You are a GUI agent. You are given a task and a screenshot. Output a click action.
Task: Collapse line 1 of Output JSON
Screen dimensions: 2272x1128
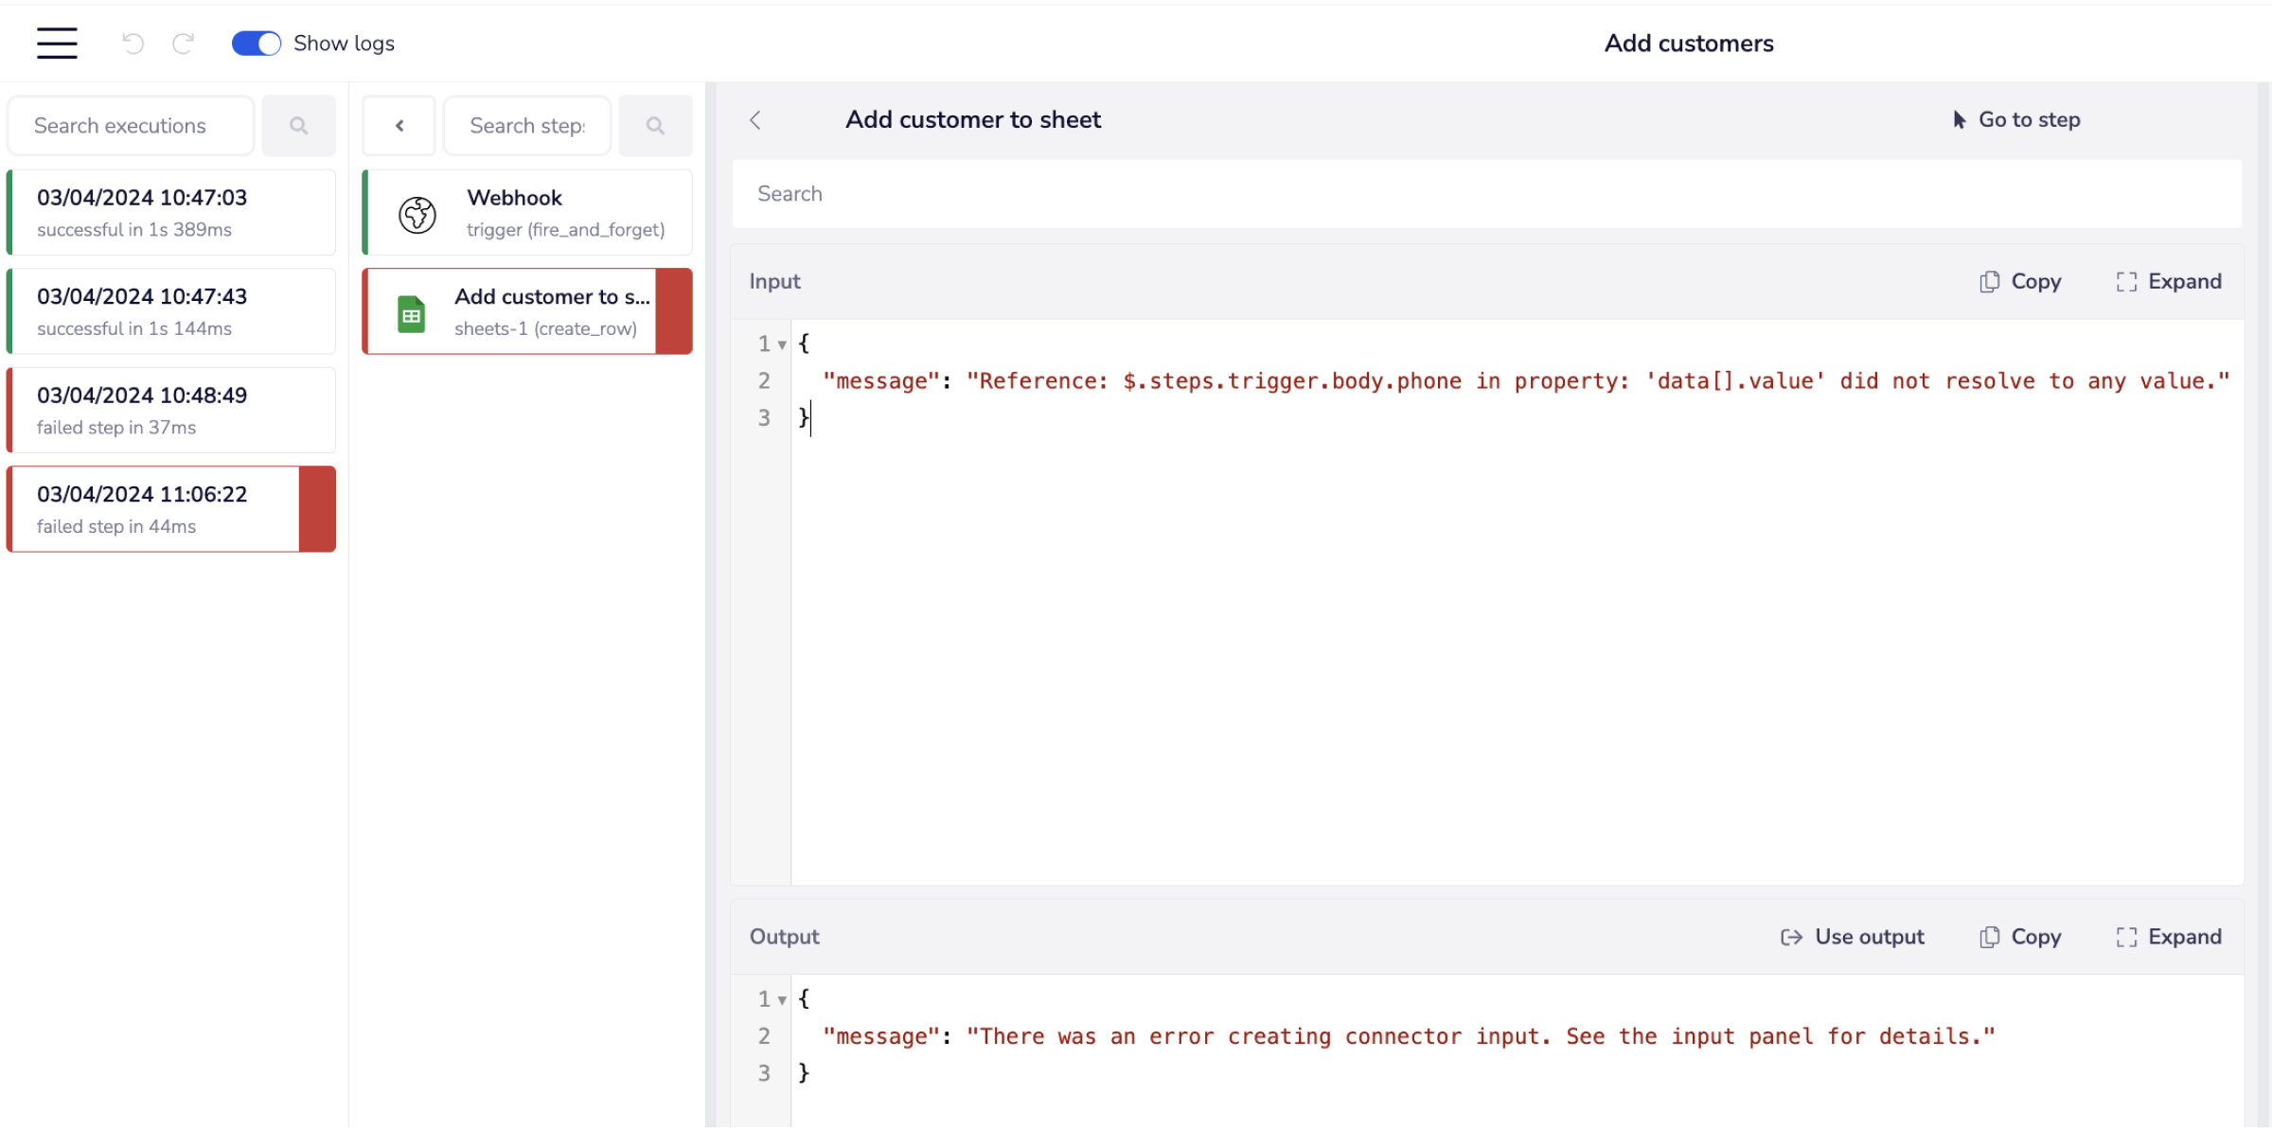tap(783, 1000)
